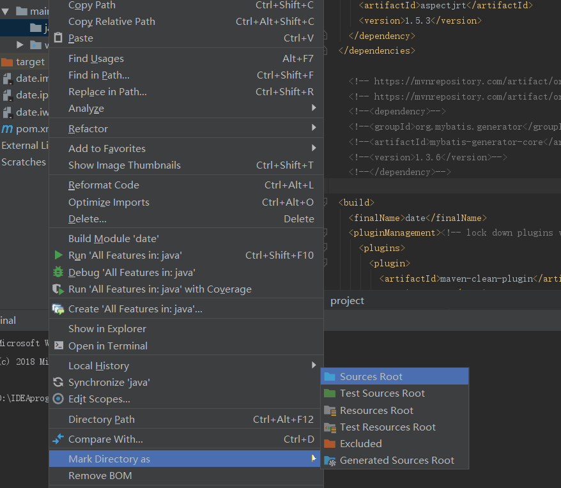561x488 pixels.
Task: Click the Terminal tab label
Action: pyautogui.click(x=8, y=320)
